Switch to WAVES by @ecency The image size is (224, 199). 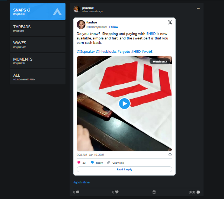pyautogui.click(x=38, y=45)
